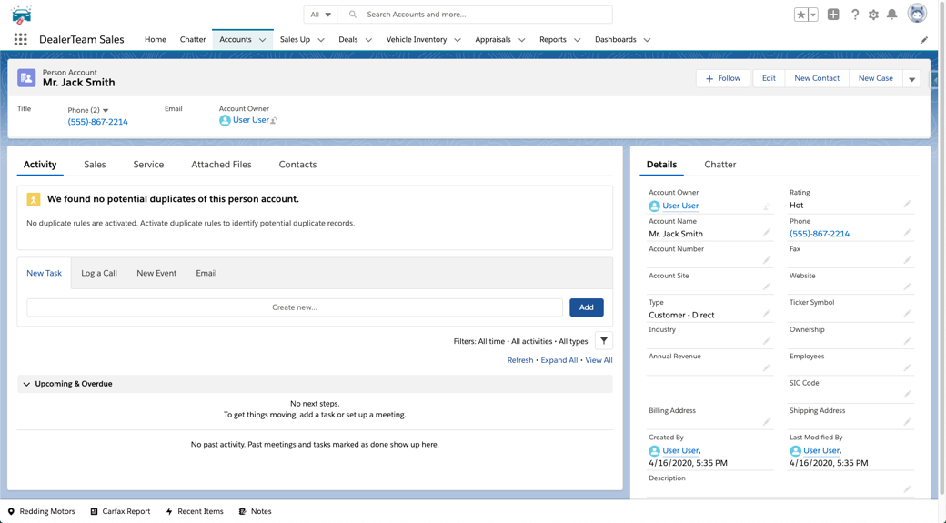Open the Setup gear icon
Image resolution: width=946 pixels, height=523 pixels.
click(x=873, y=15)
